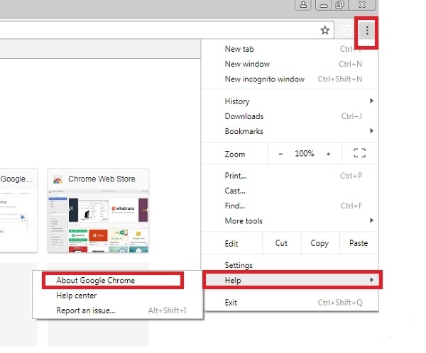The width and height of the screenshot is (426, 353).
Task: Restore down the Chrome window
Action: point(339,5)
